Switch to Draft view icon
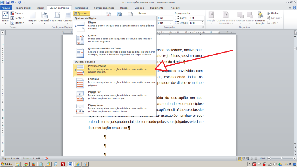297x167 pixels. click(256, 159)
